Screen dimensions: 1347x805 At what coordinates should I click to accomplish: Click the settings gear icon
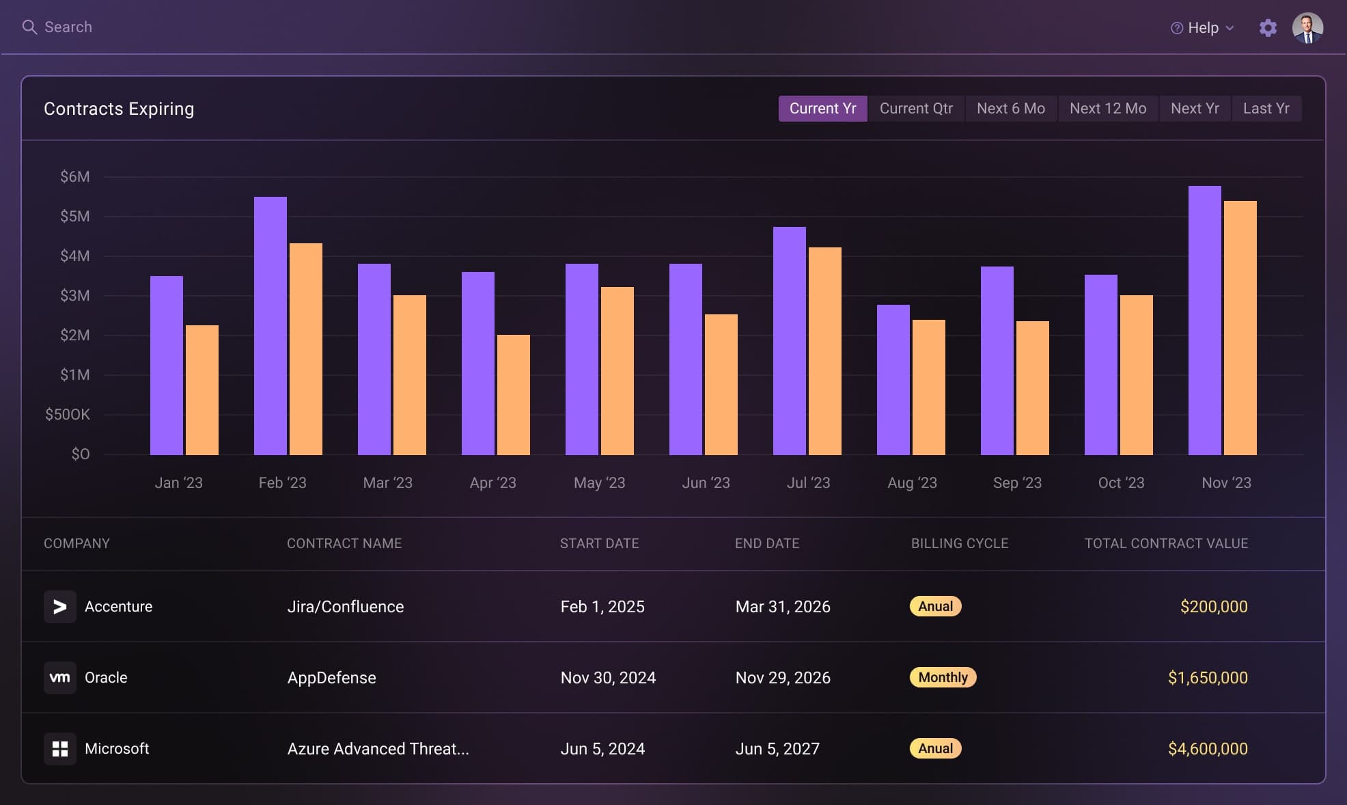[1269, 27]
